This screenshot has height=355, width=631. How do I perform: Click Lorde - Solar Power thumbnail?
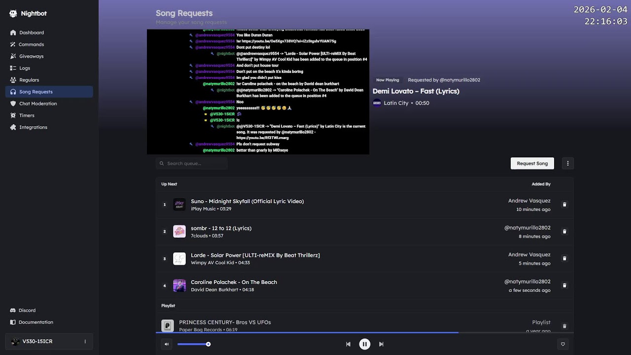tap(179, 258)
